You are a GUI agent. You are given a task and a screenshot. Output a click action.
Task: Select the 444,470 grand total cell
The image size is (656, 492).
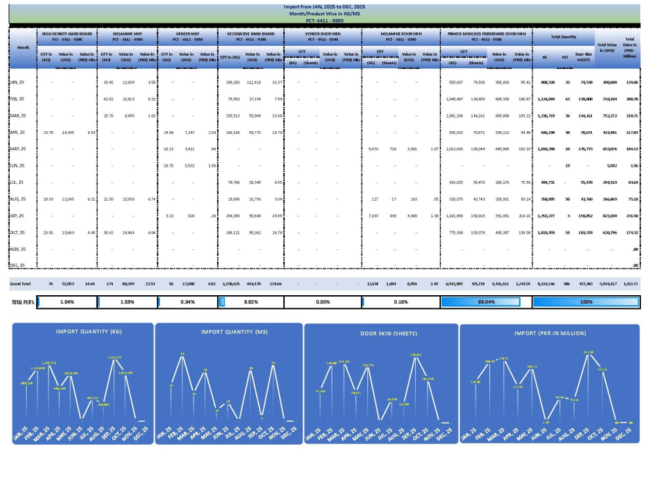click(x=253, y=283)
